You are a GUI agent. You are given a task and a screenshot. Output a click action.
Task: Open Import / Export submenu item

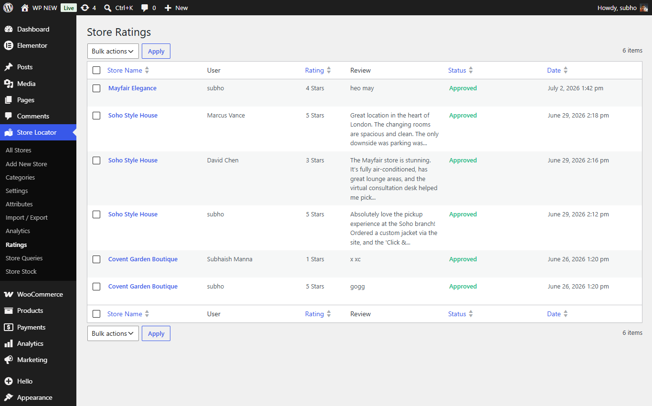(27, 217)
